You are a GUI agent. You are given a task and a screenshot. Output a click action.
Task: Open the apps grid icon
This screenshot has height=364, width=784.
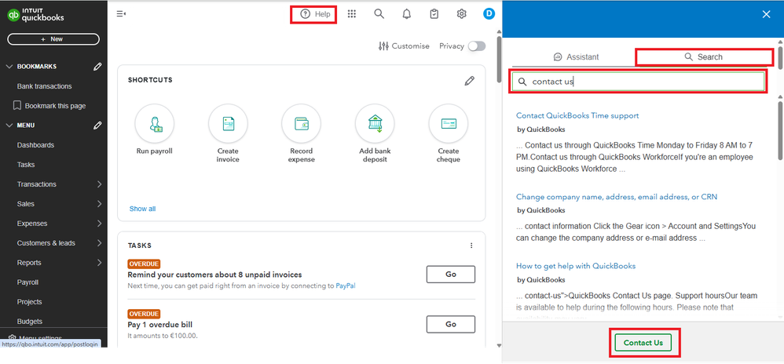click(x=352, y=14)
